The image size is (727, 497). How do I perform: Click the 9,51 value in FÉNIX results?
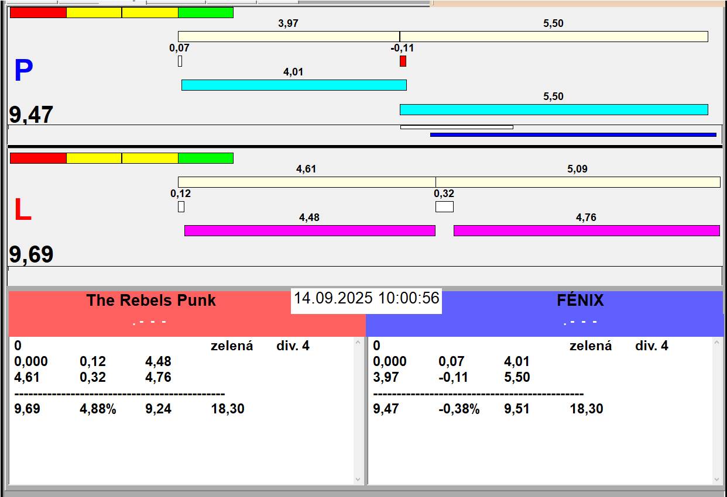click(517, 409)
